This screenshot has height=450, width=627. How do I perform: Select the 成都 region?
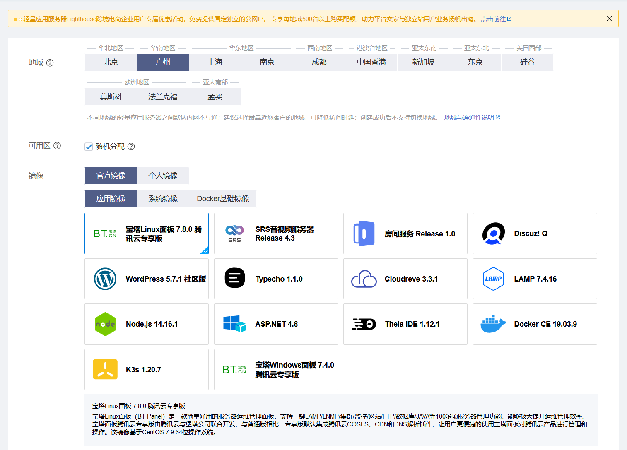pyautogui.click(x=319, y=62)
